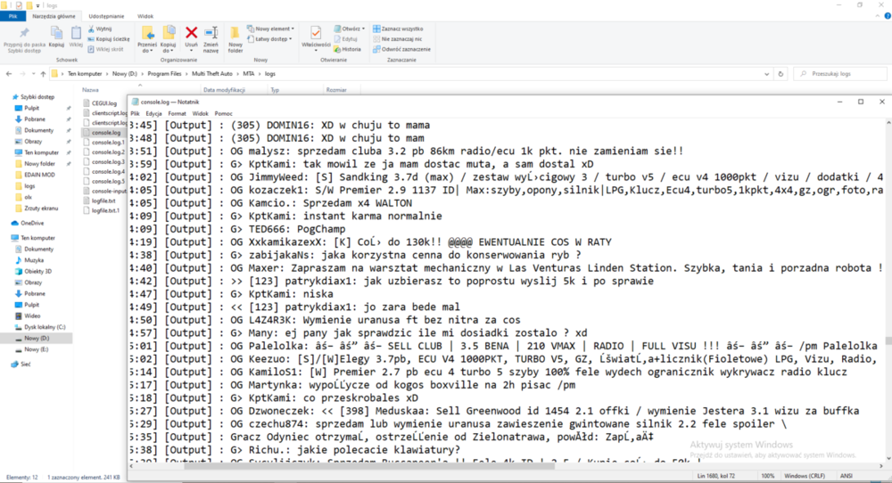Click Nowy (D:) in breadcrumb path
Viewport: 892px width, 483px height.
125,74
